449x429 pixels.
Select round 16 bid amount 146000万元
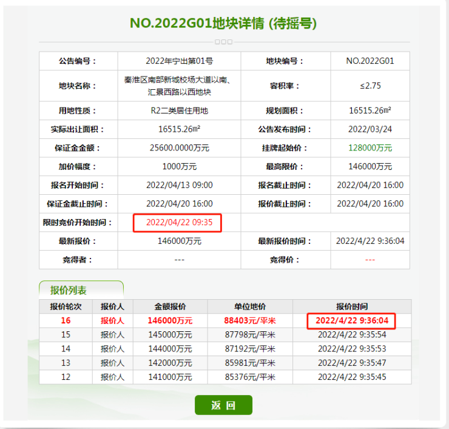[169, 320]
